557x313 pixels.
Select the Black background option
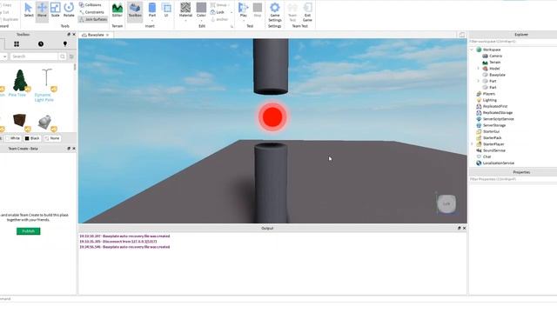(32, 138)
